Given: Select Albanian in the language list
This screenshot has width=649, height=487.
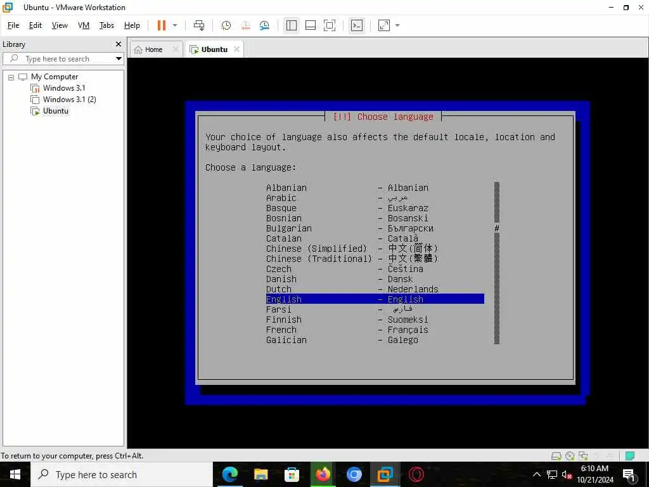Looking at the screenshot, I should 375,188.
